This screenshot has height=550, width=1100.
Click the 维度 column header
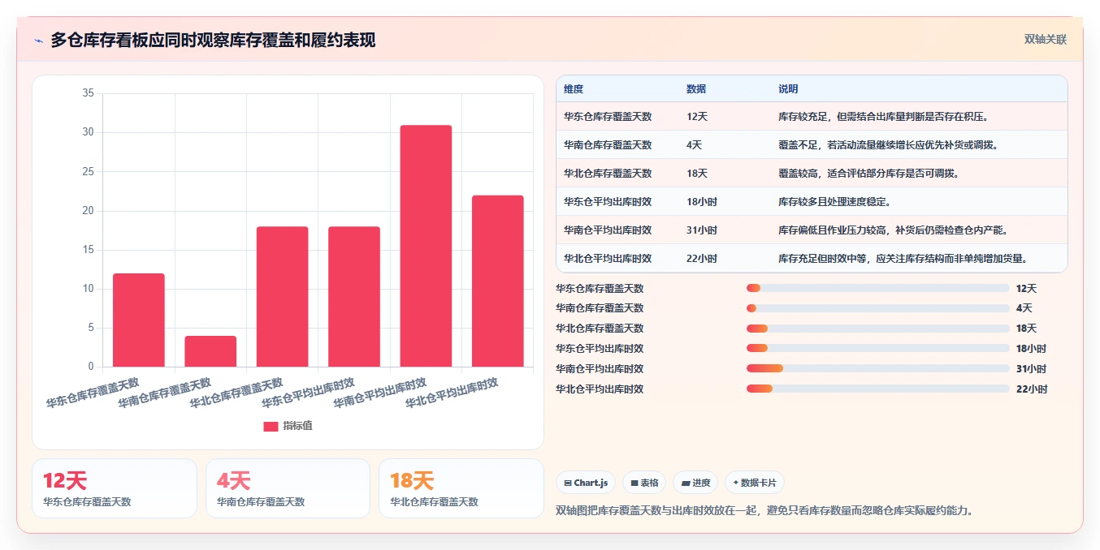pos(574,89)
